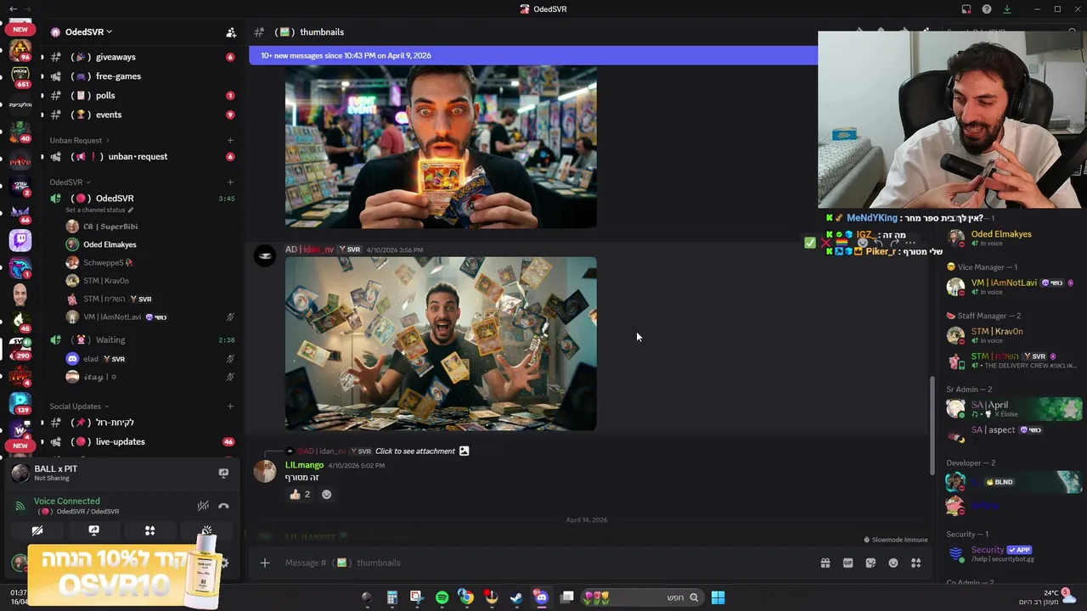Screen dimensions: 1087x611
Task: Collapse the Unban Request category
Action: pyautogui.click(x=79, y=140)
